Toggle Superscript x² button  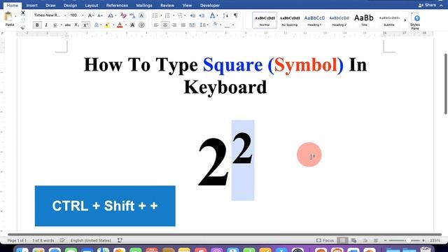click(85, 25)
